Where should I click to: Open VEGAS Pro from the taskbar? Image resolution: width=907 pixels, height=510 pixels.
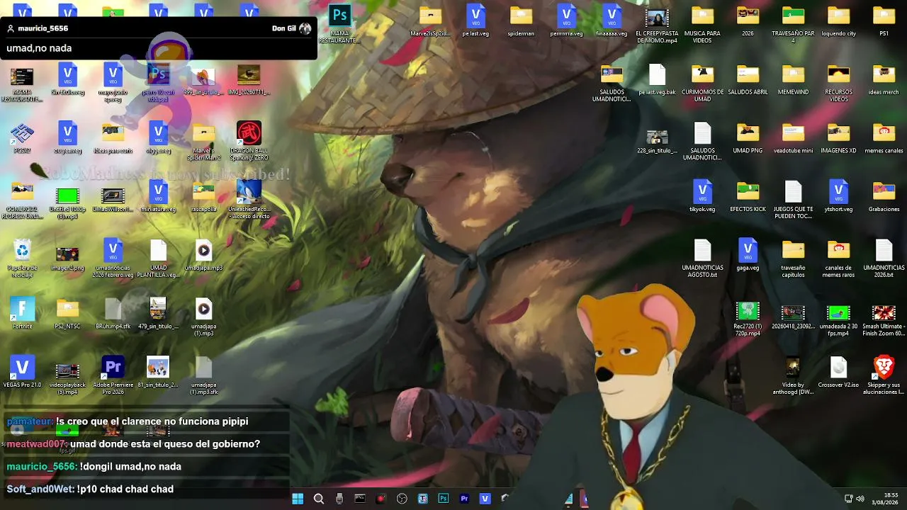[485, 499]
